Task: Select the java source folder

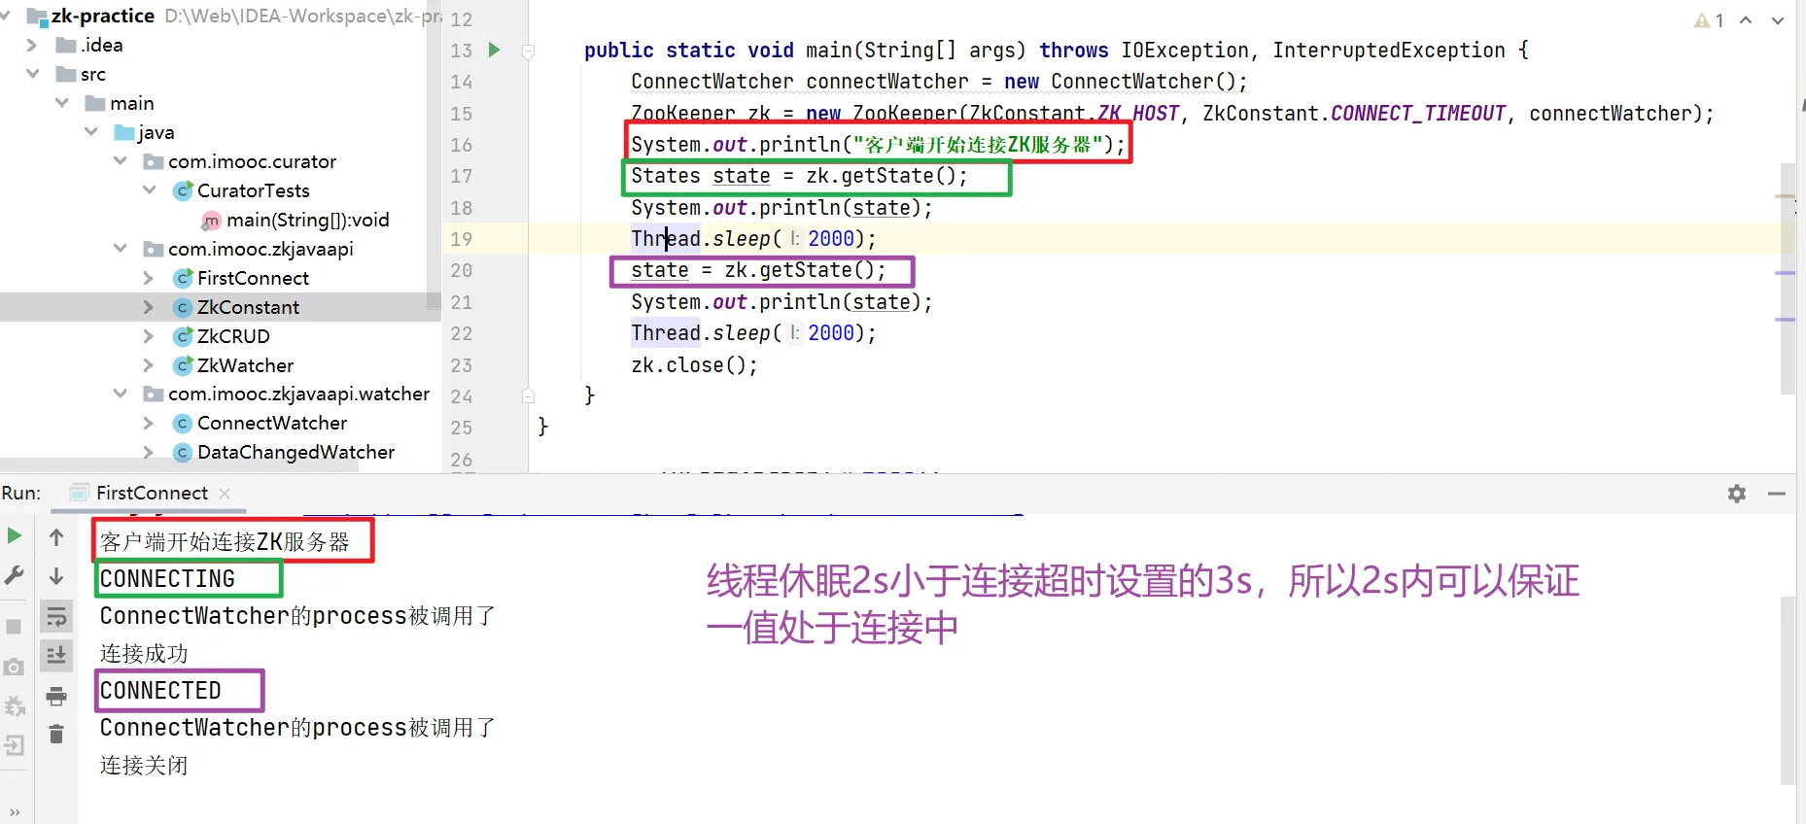Action: tap(156, 132)
